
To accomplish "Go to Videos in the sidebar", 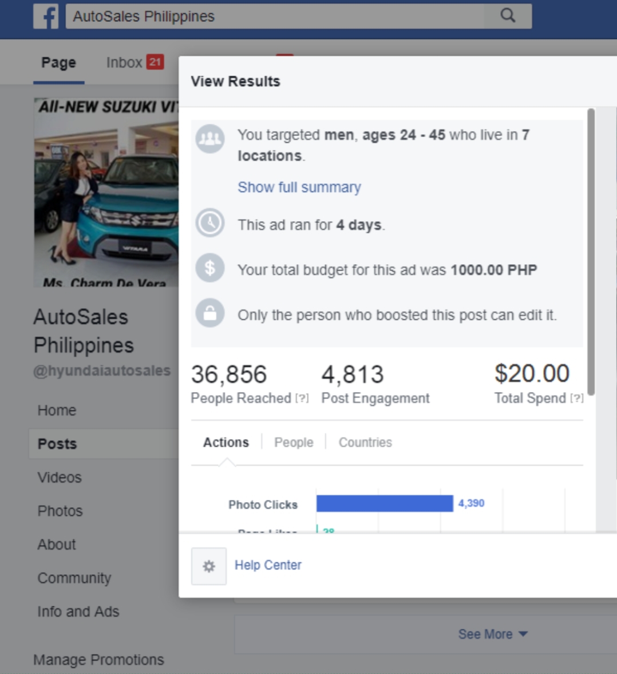I will pyautogui.click(x=60, y=477).
